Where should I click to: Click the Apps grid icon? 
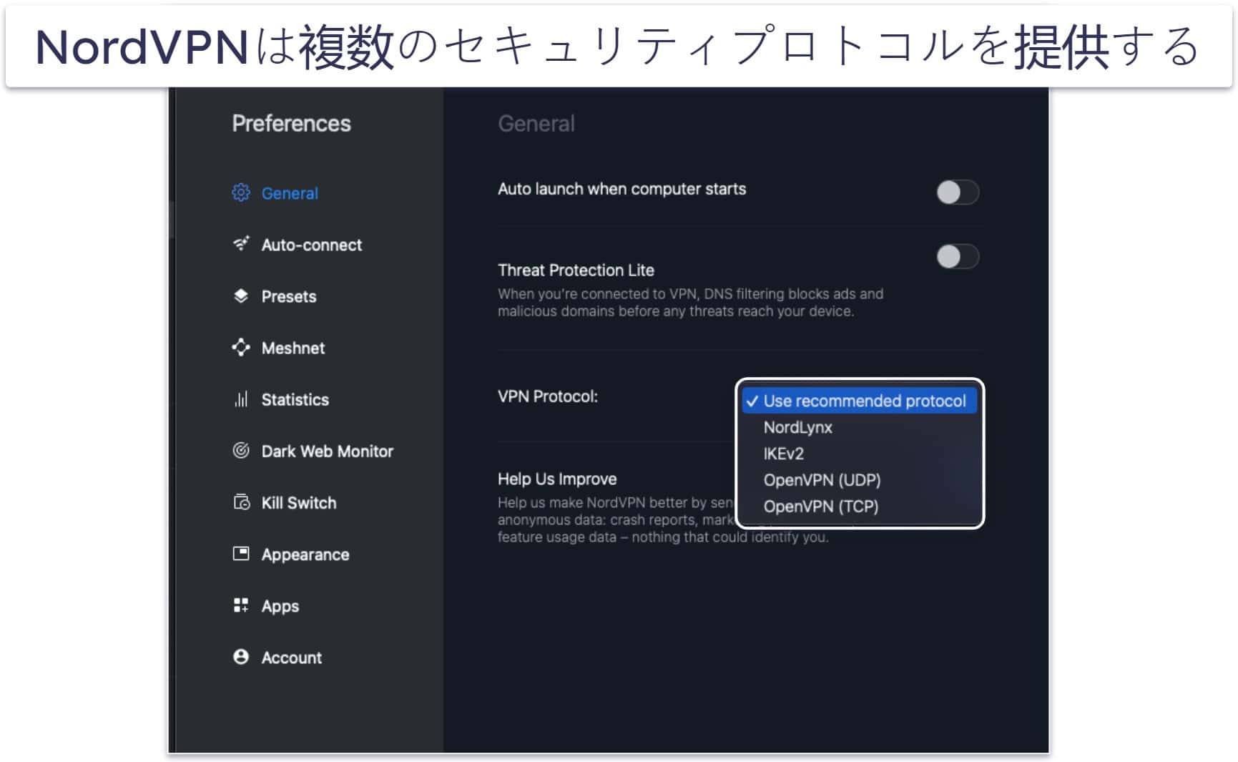click(241, 605)
